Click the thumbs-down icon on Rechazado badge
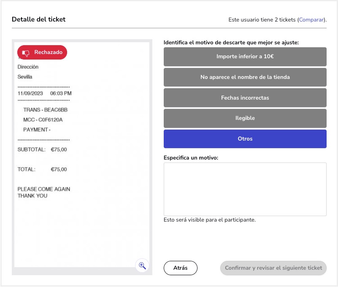338x287 pixels. [x=26, y=53]
